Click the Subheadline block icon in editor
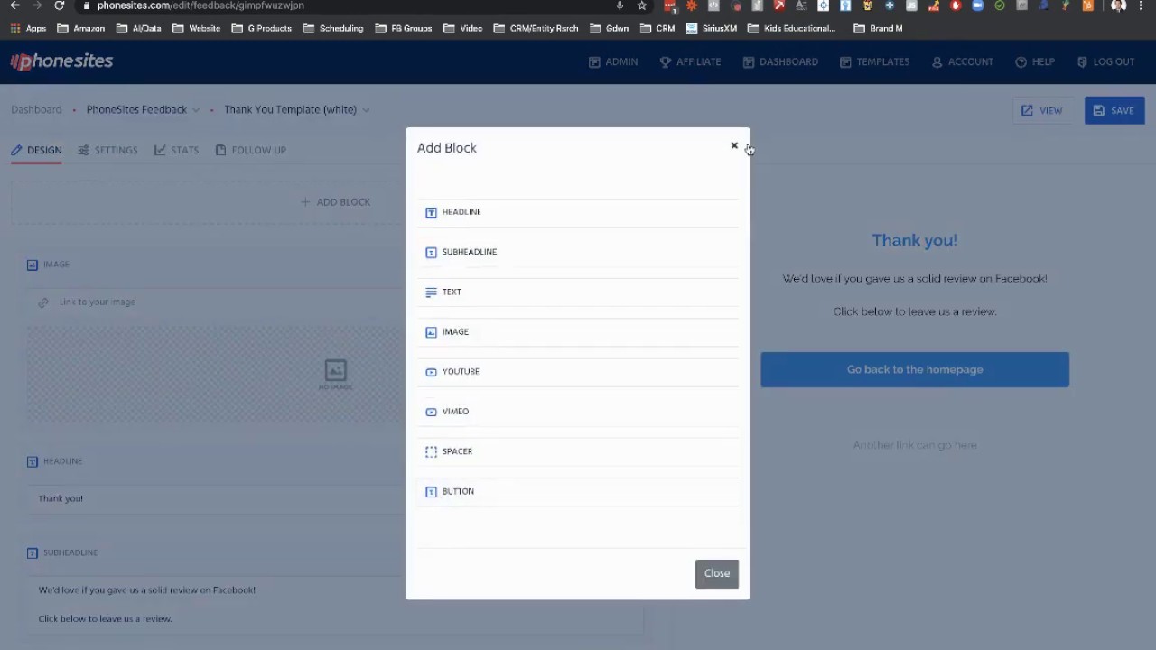 33,552
